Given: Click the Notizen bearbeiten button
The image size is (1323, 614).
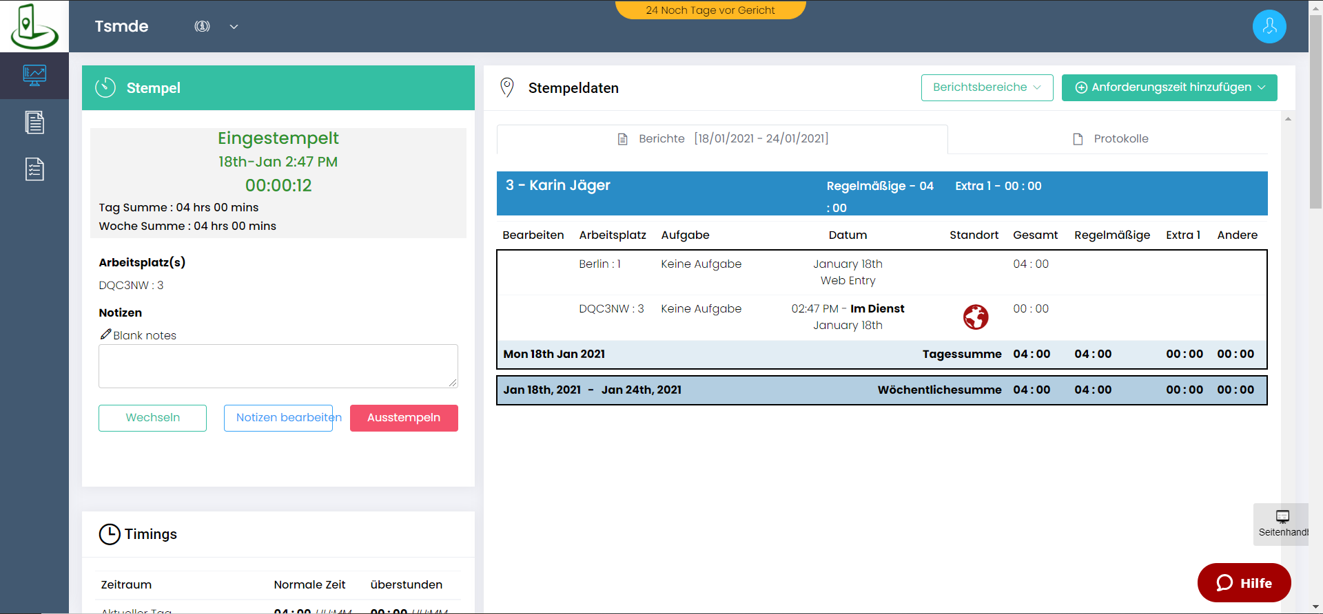Looking at the screenshot, I should point(278,418).
